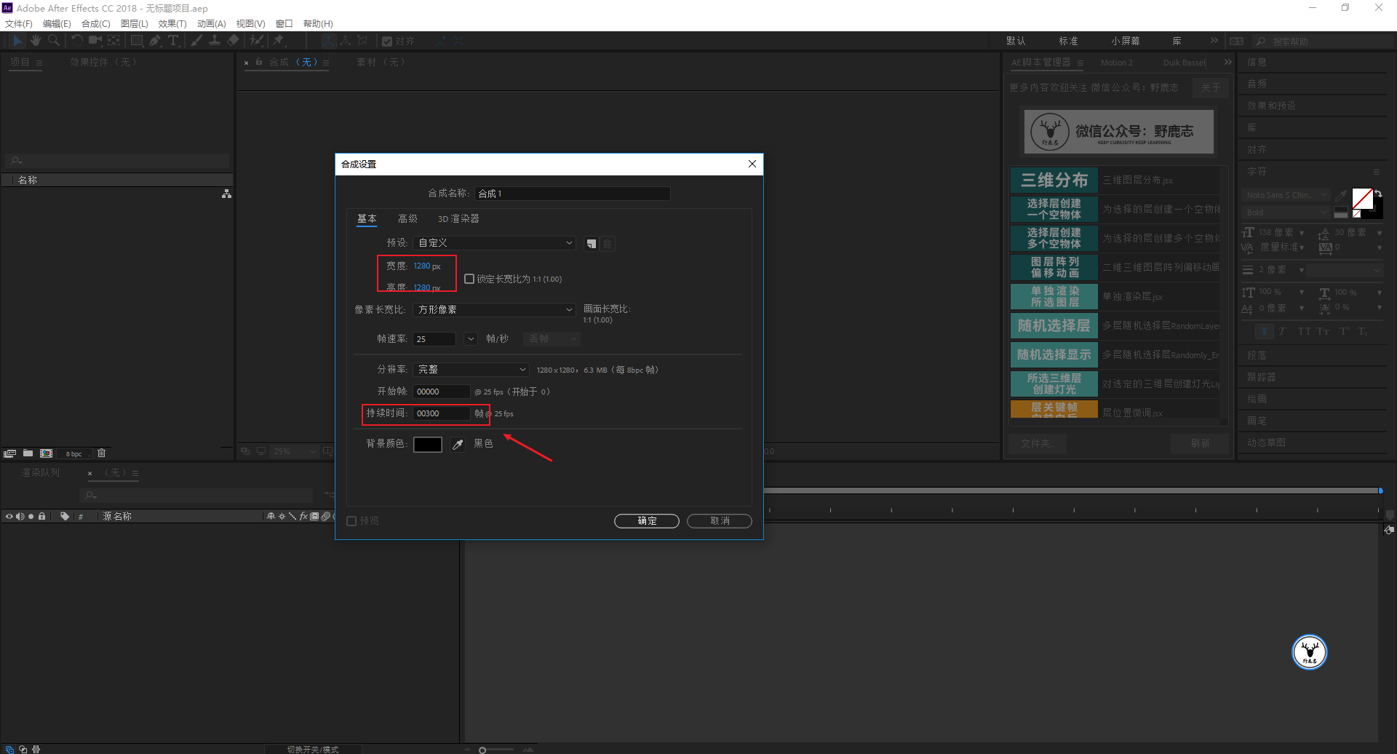The image size is (1397, 754).
Task: Click the 确定 OK button
Action: [647, 521]
